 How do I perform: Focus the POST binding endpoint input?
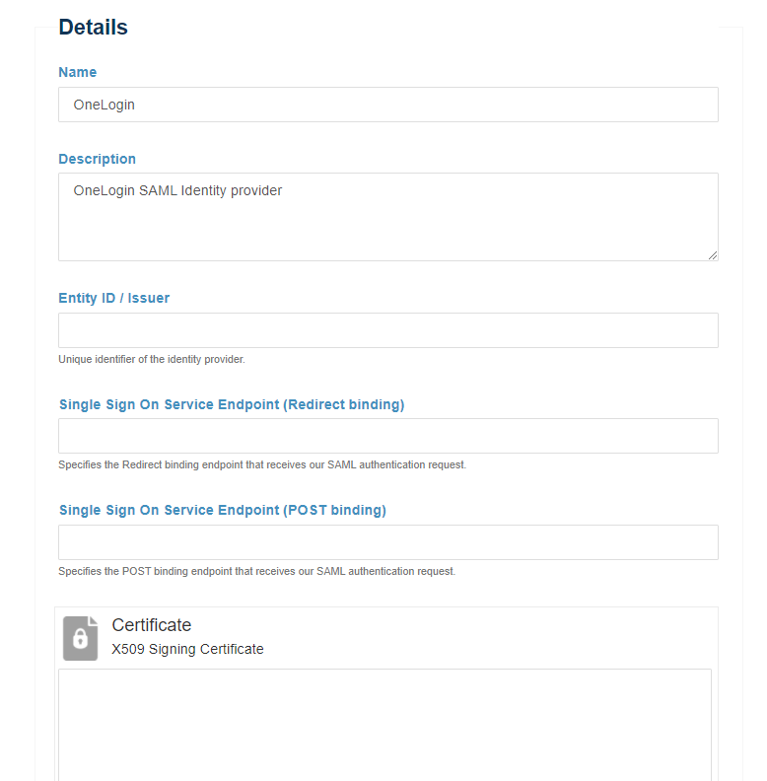[x=387, y=542]
